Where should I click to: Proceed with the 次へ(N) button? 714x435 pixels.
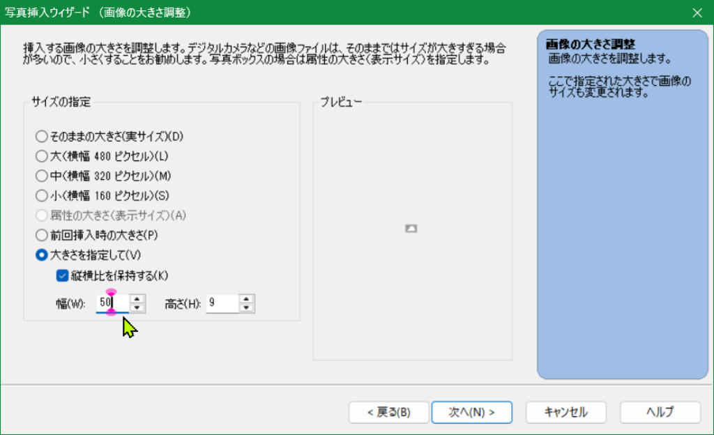click(471, 412)
